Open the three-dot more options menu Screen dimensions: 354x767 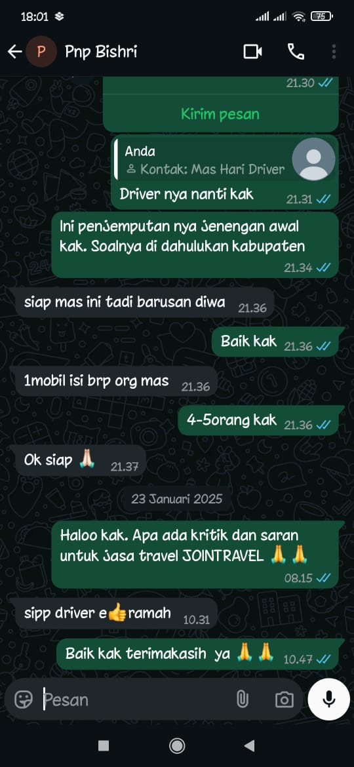coord(334,51)
